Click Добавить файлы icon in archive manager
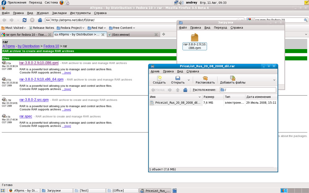 [232, 78]
